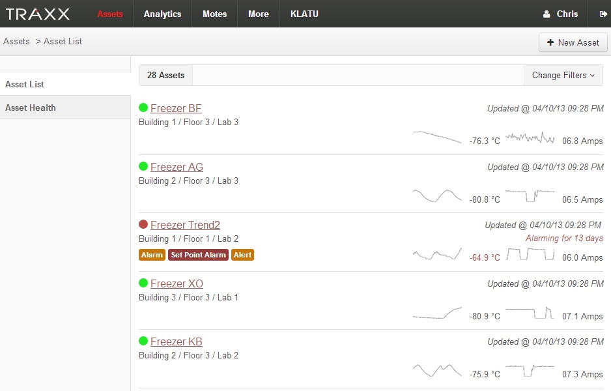This screenshot has width=611, height=391.
Task: Click green status dot for Freezer BF
Action: [x=143, y=108]
